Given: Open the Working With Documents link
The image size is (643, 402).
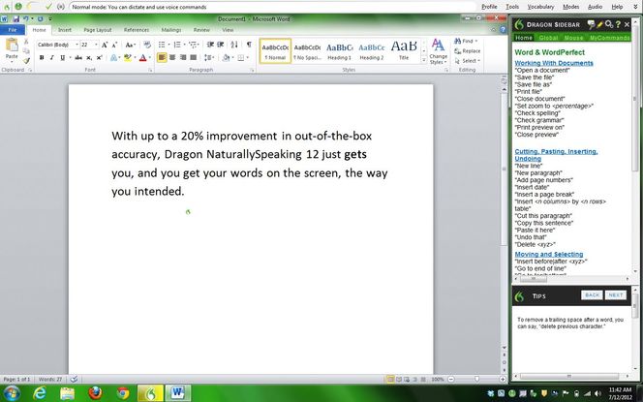Looking at the screenshot, I should [x=554, y=63].
